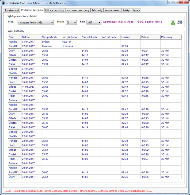Screen dimensions: 190x195
Task: Click the Odpracoval summary text
Action: pos(132,22)
